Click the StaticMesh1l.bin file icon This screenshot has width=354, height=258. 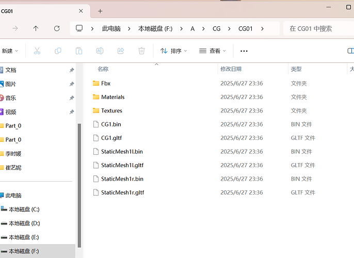pyautogui.click(x=96, y=152)
